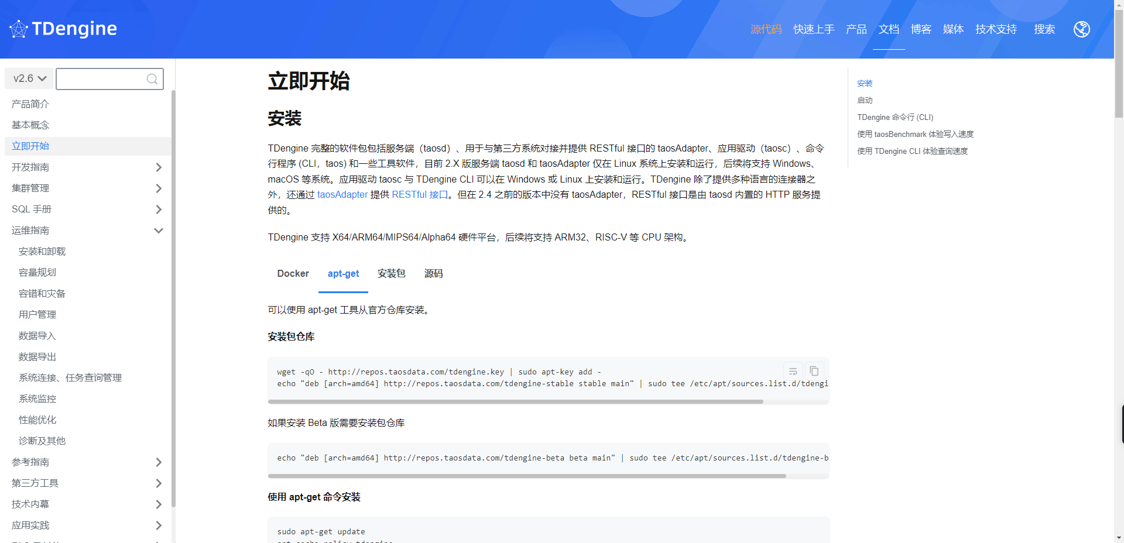The height and width of the screenshot is (543, 1124).
Task: Expand the 参考指南 section
Action: [158, 462]
